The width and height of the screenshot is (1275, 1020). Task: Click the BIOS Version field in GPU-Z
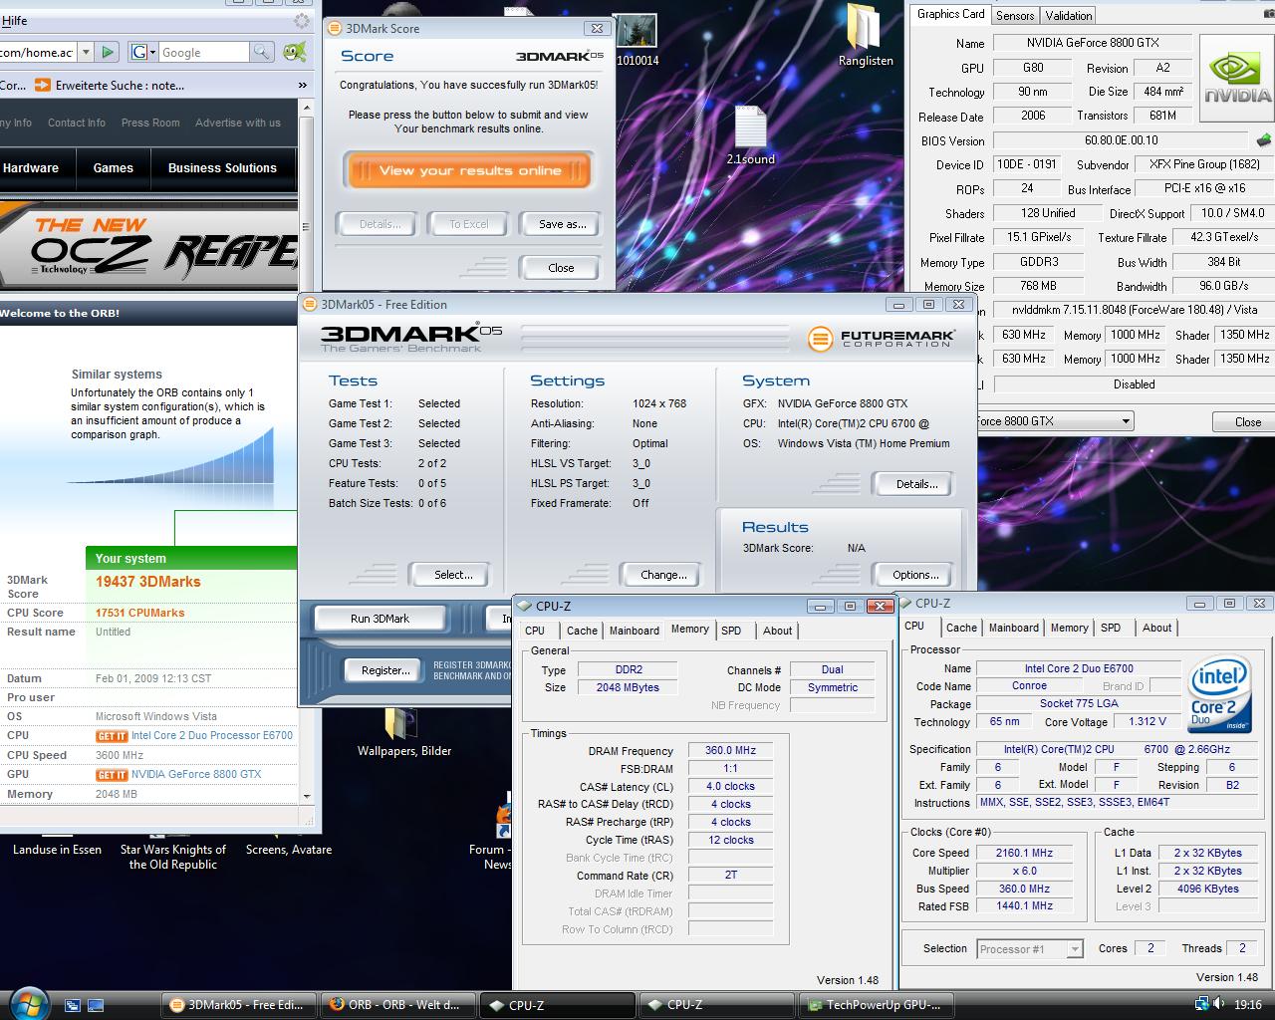tap(1121, 140)
